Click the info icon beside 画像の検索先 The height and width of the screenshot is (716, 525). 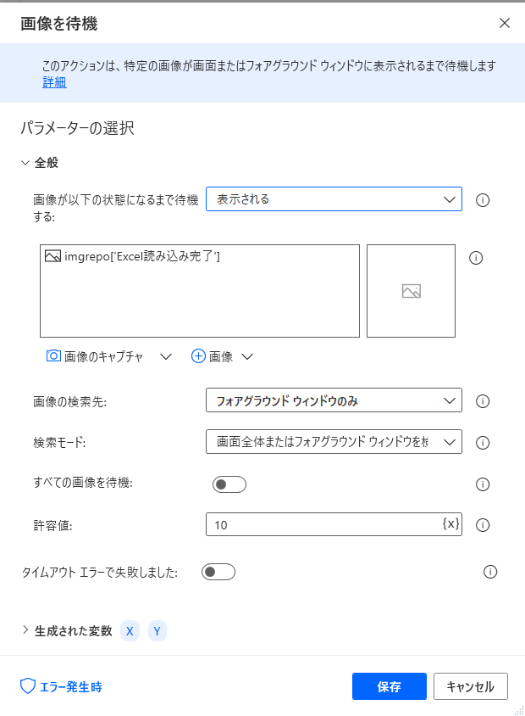(x=483, y=400)
